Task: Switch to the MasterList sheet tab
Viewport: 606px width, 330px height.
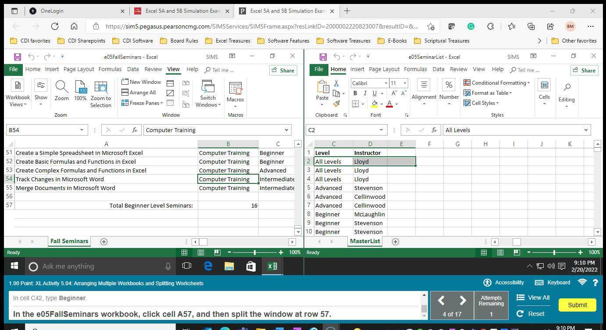Action: click(364, 241)
